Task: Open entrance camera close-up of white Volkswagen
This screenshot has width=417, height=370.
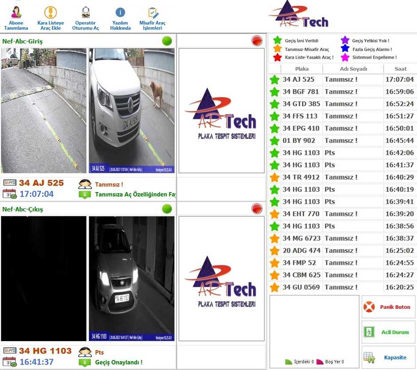Action: (x=132, y=110)
